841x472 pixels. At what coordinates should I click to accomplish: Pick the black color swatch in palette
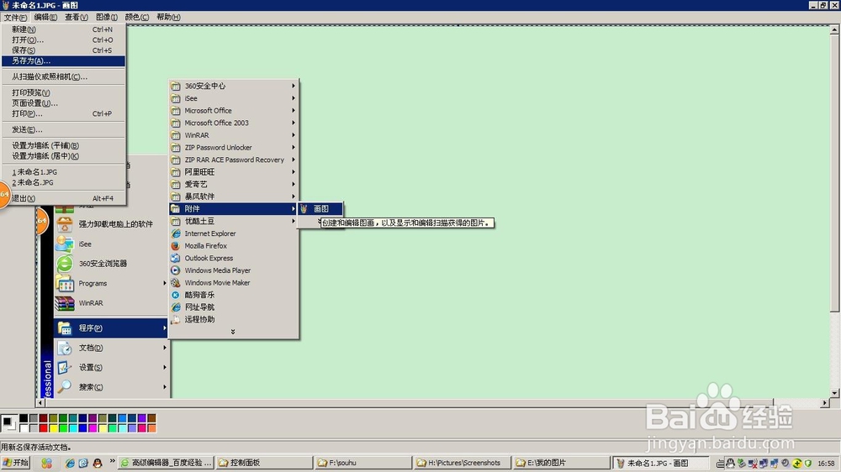click(x=24, y=418)
